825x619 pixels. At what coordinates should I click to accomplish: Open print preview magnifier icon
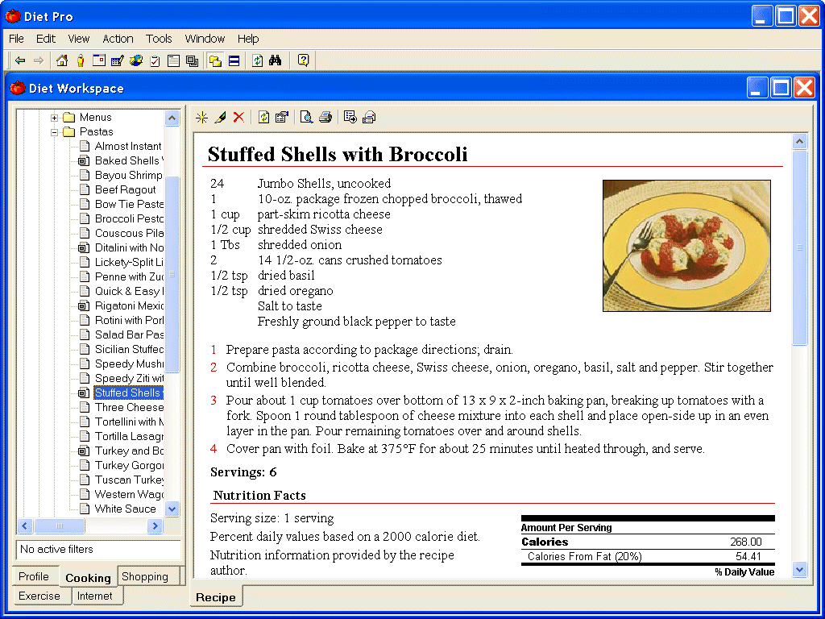pyautogui.click(x=306, y=118)
